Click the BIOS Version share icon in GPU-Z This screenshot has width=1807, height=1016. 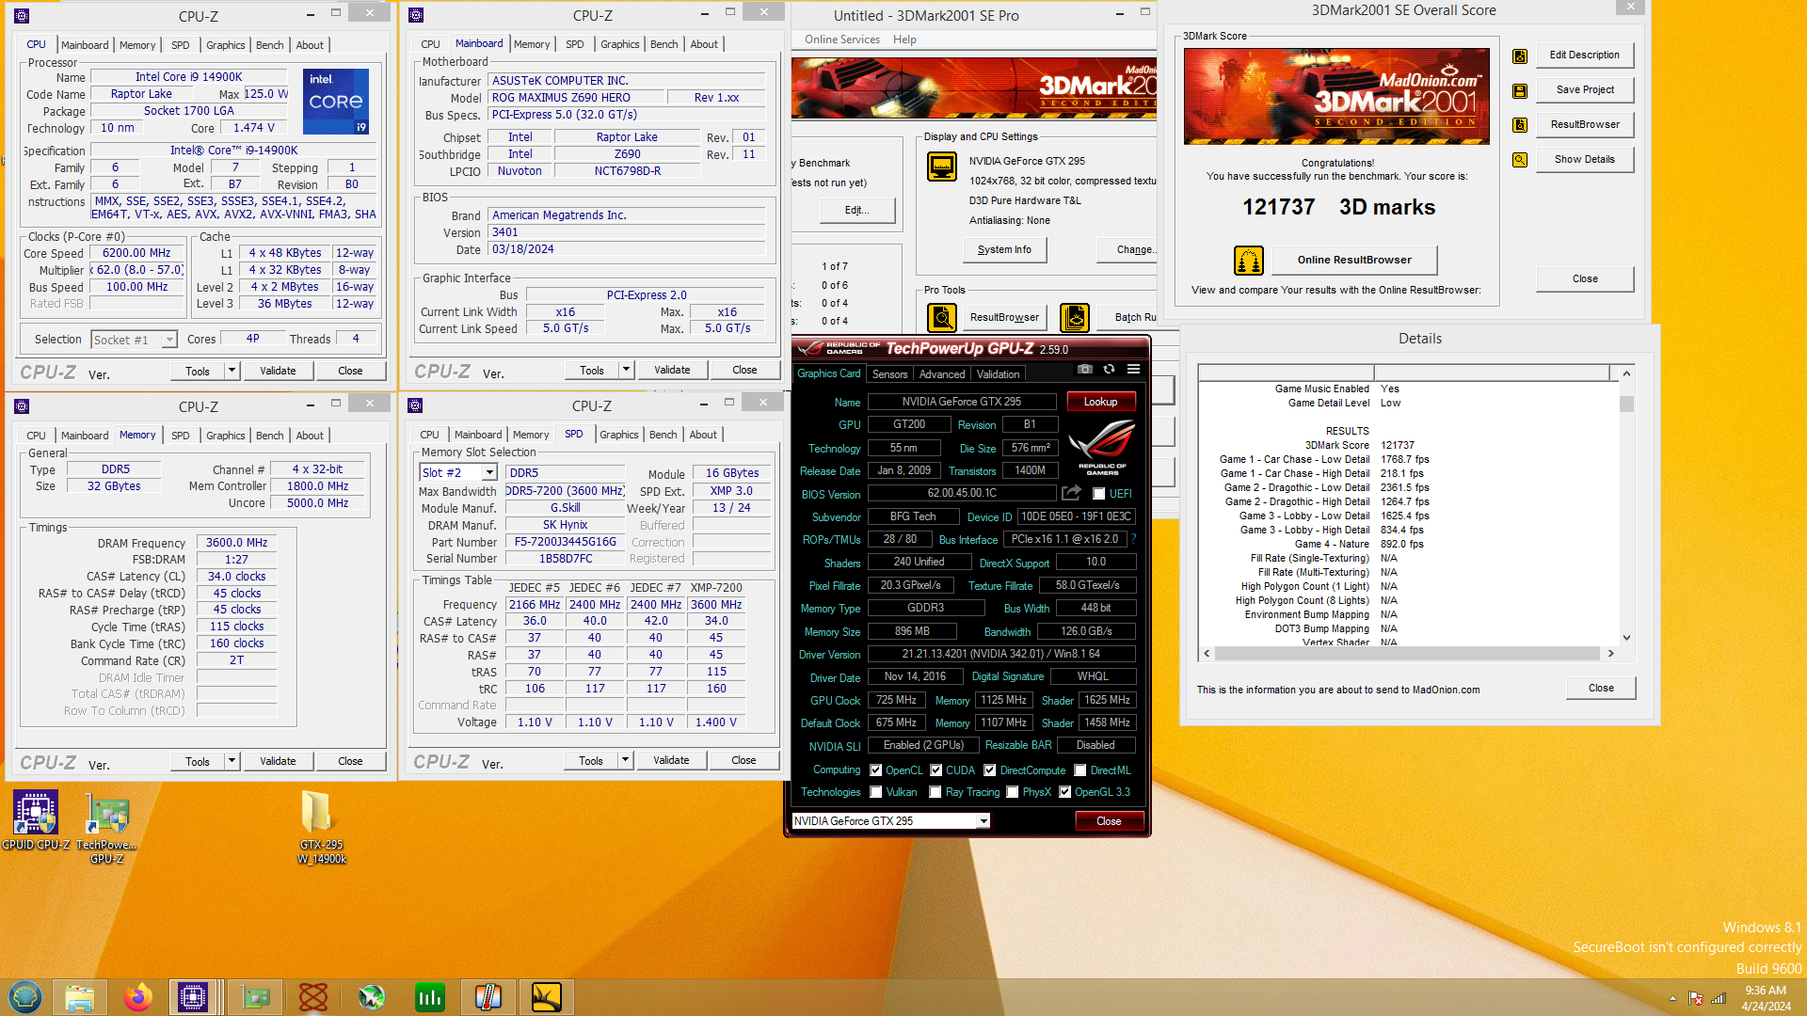(1071, 493)
